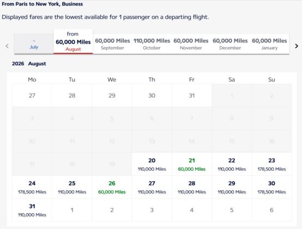
Task: Click the previous months left arrow
Action: click(x=7, y=46)
